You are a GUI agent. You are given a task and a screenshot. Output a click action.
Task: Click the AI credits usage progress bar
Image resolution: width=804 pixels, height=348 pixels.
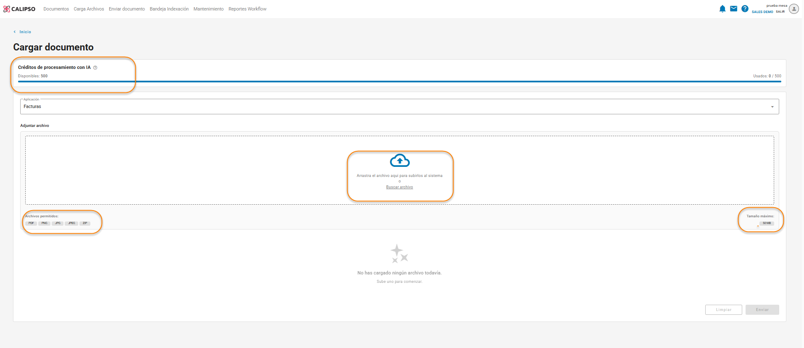coord(399,82)
